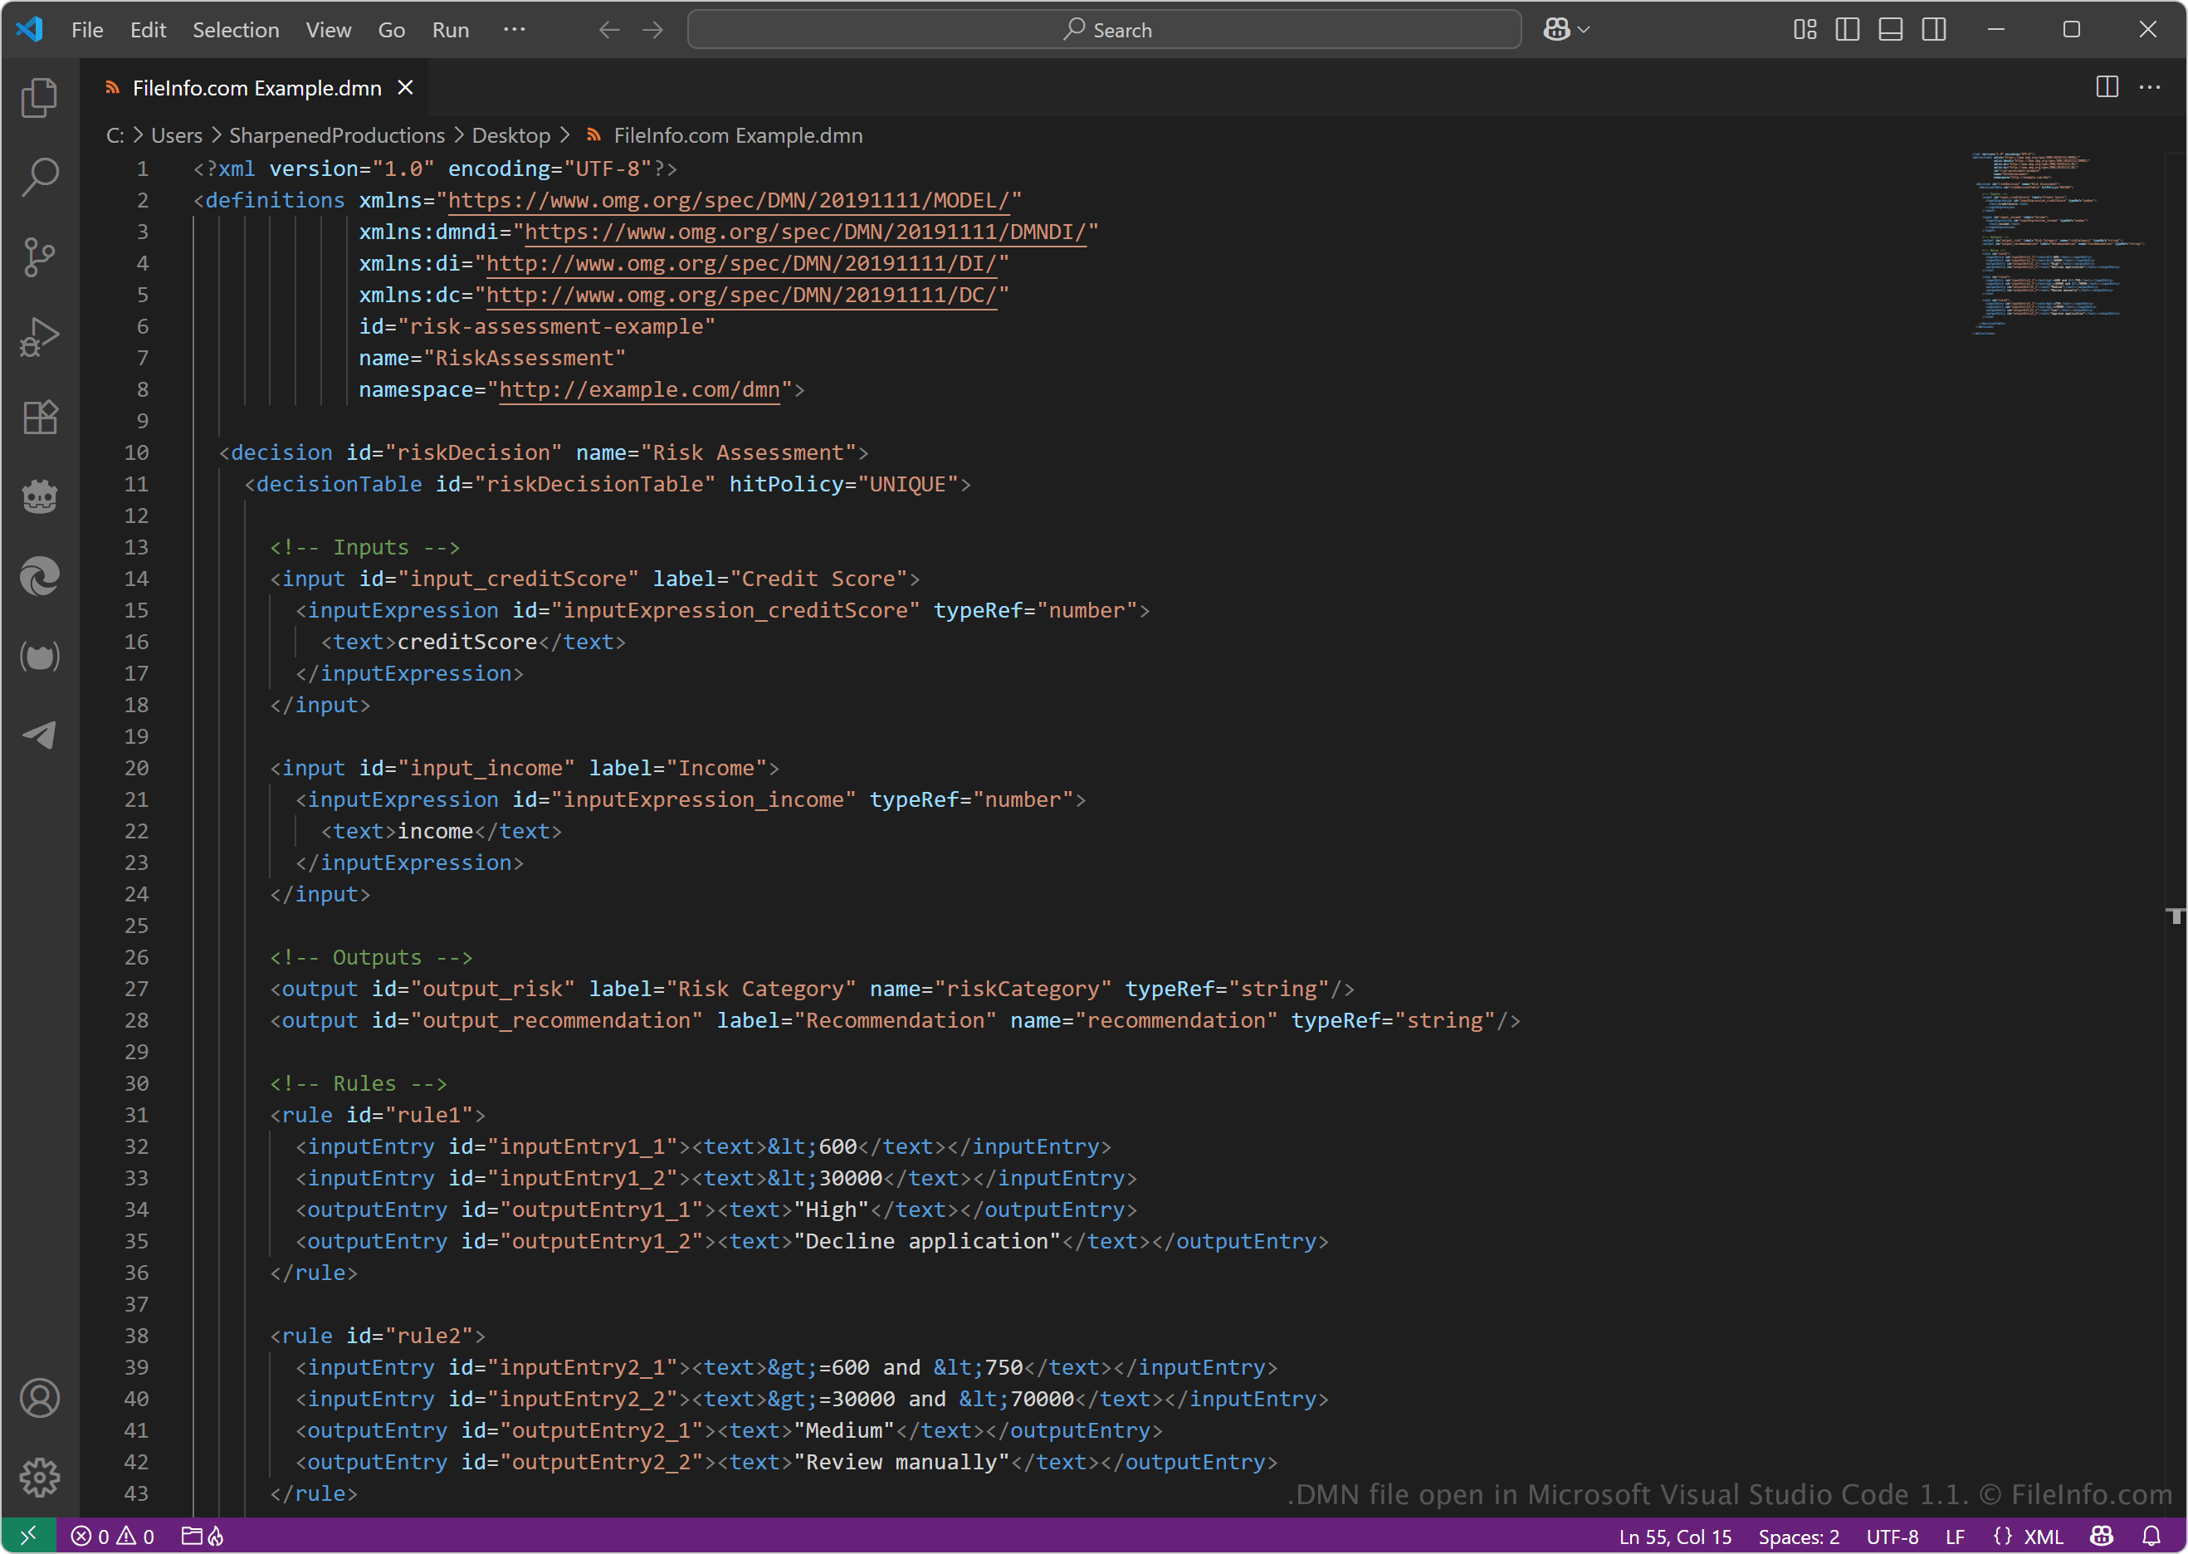
Task: Click the Inputs comment line
Action: tap(364, 547)
